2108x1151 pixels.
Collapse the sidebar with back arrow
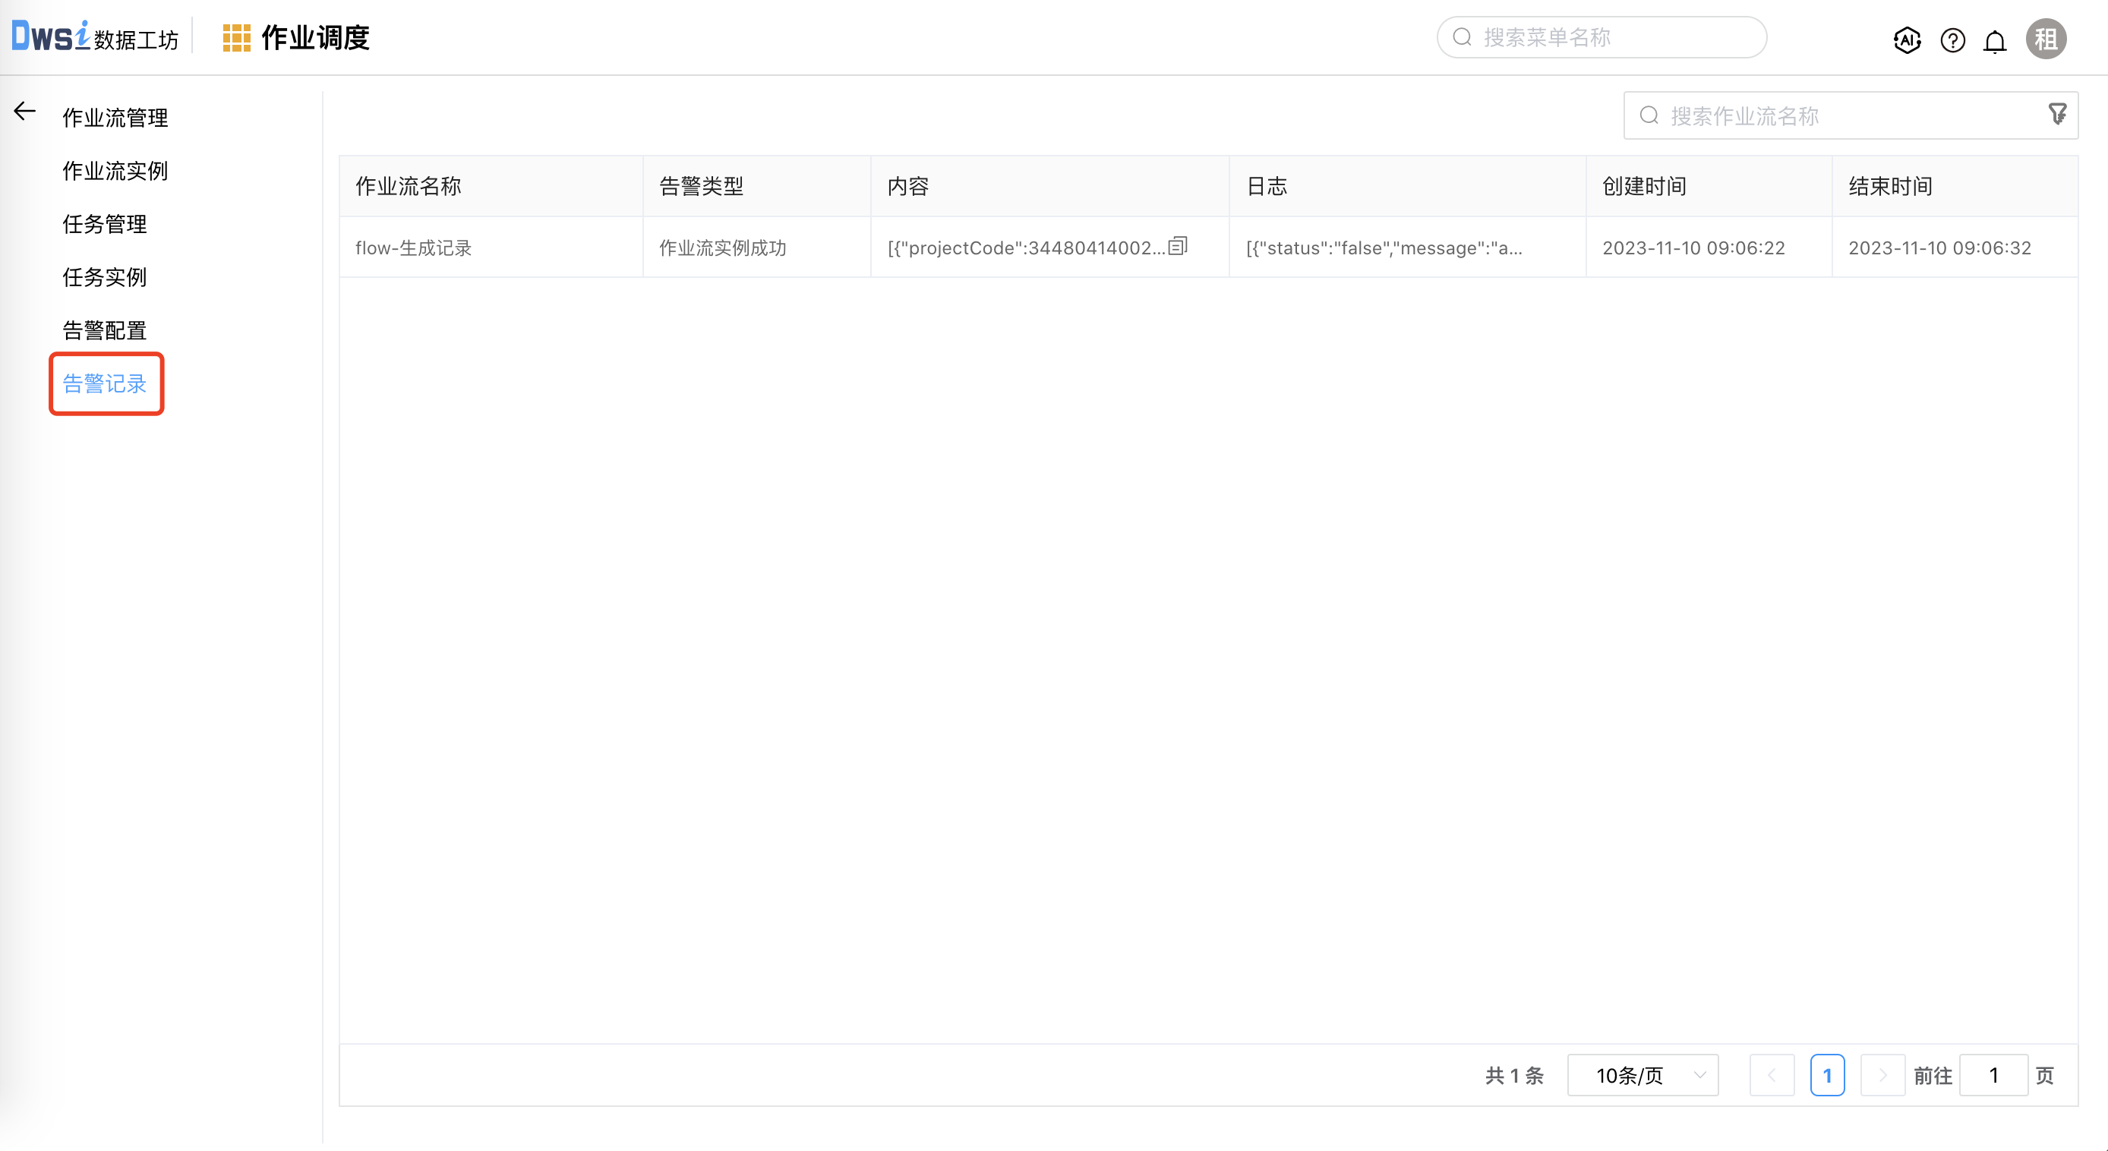[24, 112]
